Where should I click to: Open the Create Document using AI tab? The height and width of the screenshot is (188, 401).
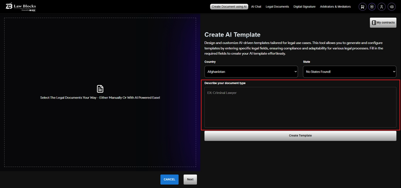(229, 7)
